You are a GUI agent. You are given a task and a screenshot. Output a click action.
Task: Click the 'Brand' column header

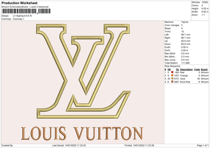(204, 69)
